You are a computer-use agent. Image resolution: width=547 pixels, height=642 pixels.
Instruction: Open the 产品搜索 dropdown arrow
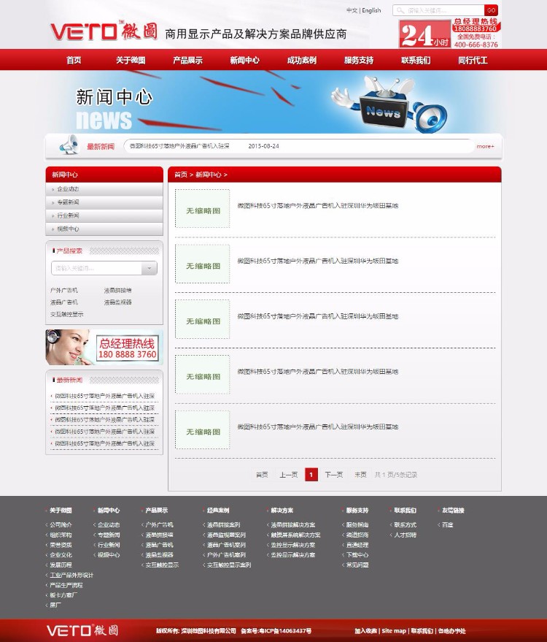(150, 268)
